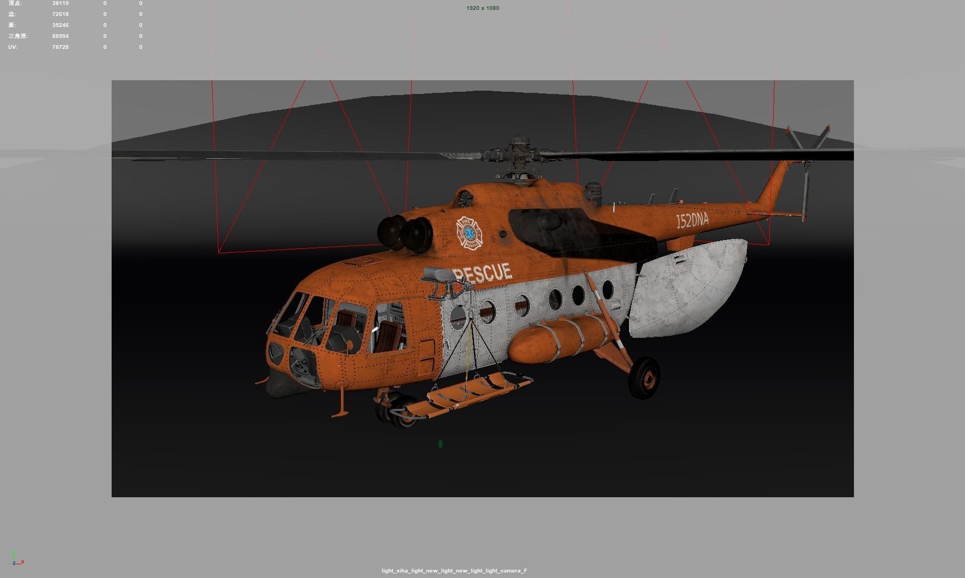Select the twin engine air intakes

[x=405, y=233]
